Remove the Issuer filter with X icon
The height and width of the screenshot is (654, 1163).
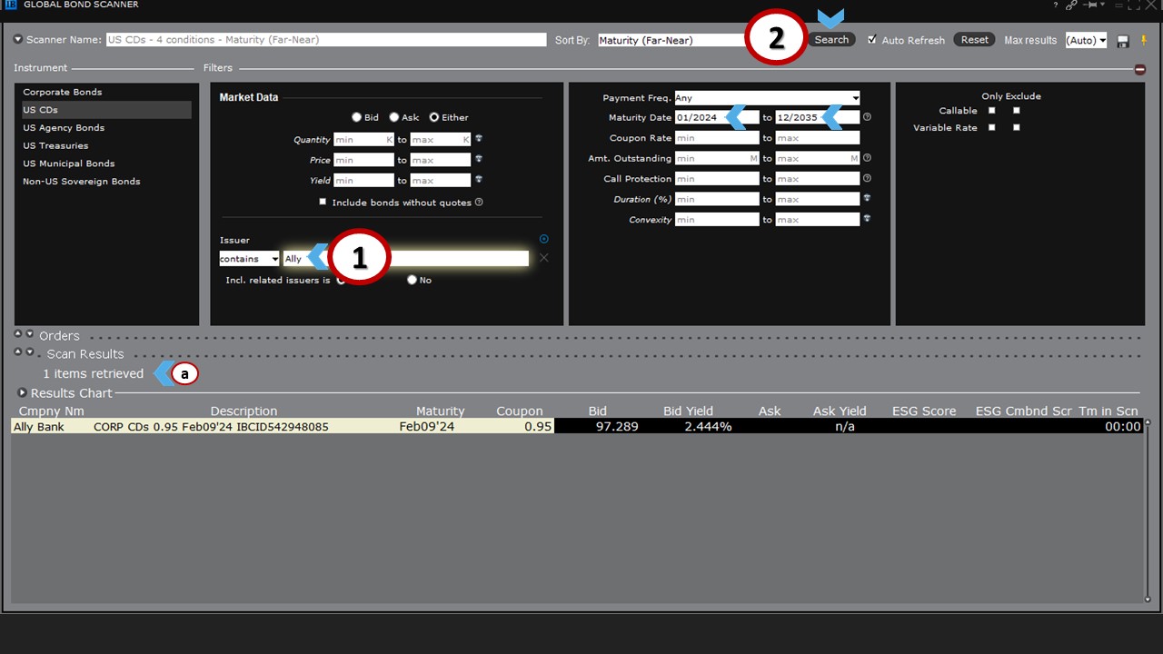(x=543, y=259)
